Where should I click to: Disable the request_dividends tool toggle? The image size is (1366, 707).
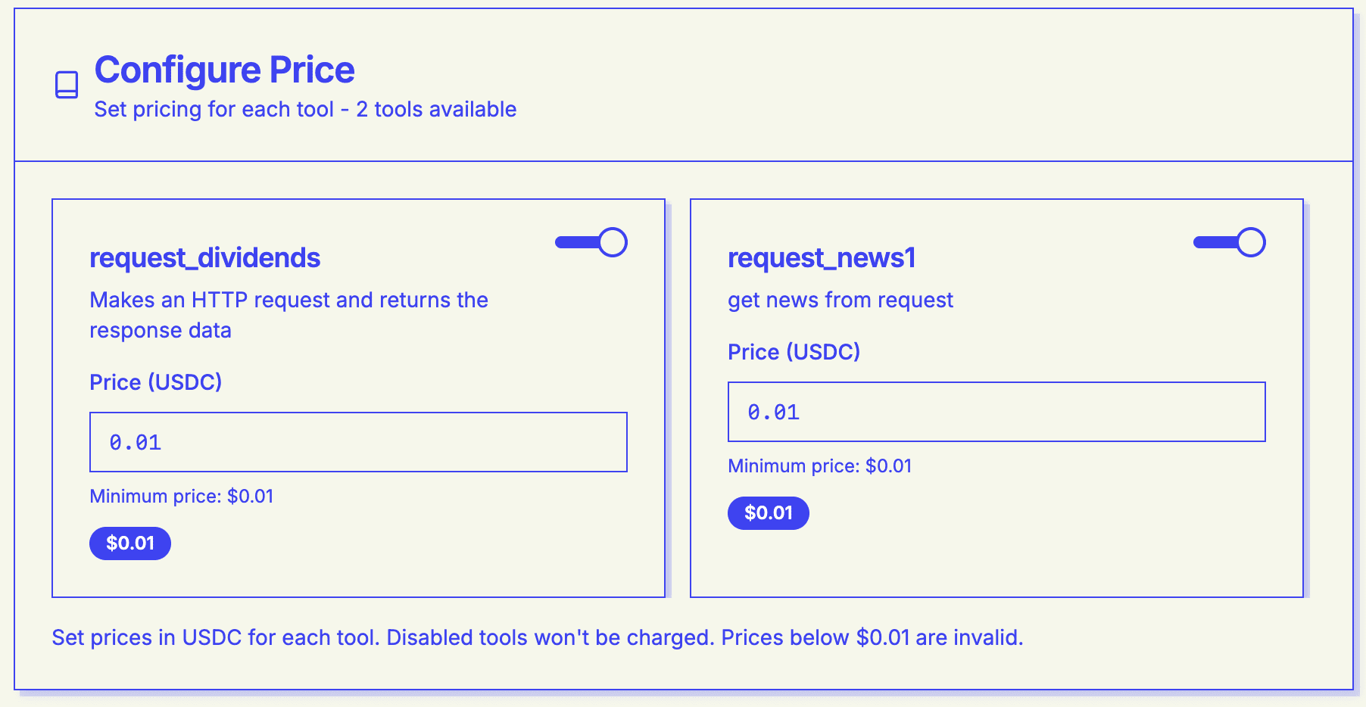click(591, 242)
